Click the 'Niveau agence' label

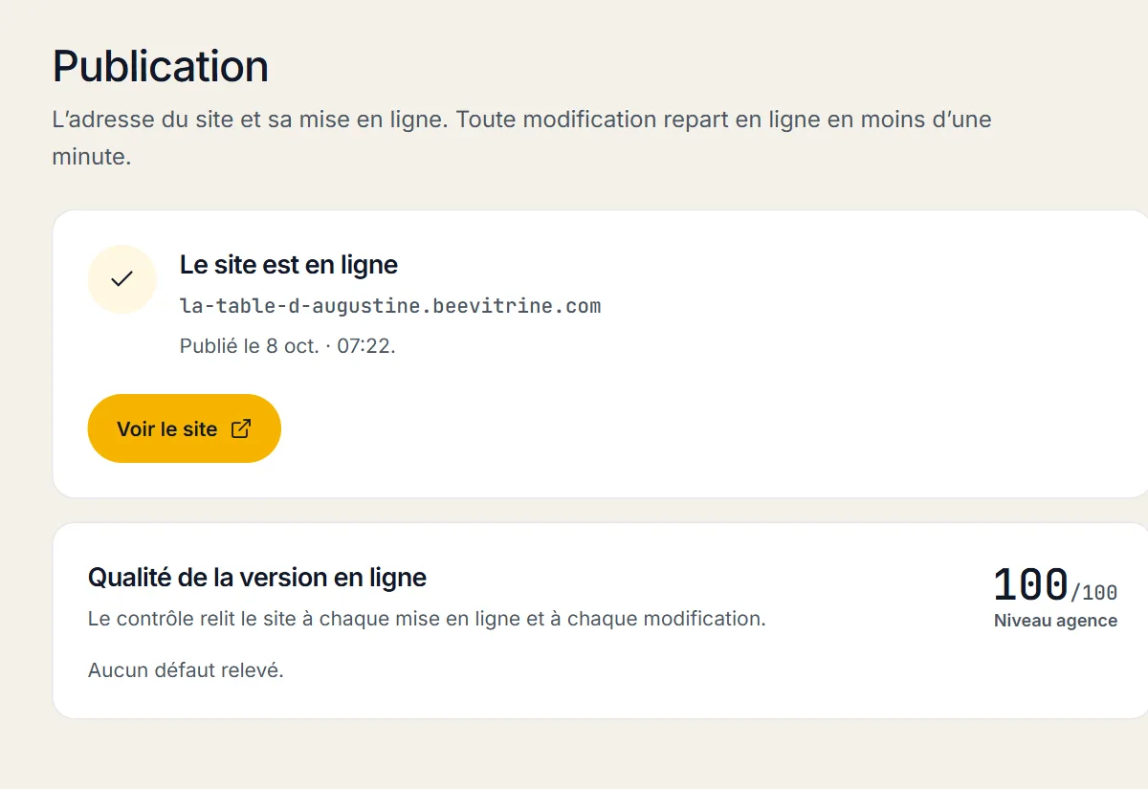pos(1055,621)
